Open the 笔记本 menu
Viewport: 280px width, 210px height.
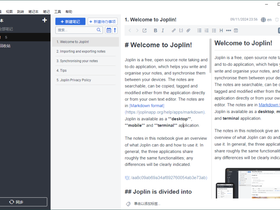pos(33,12)
